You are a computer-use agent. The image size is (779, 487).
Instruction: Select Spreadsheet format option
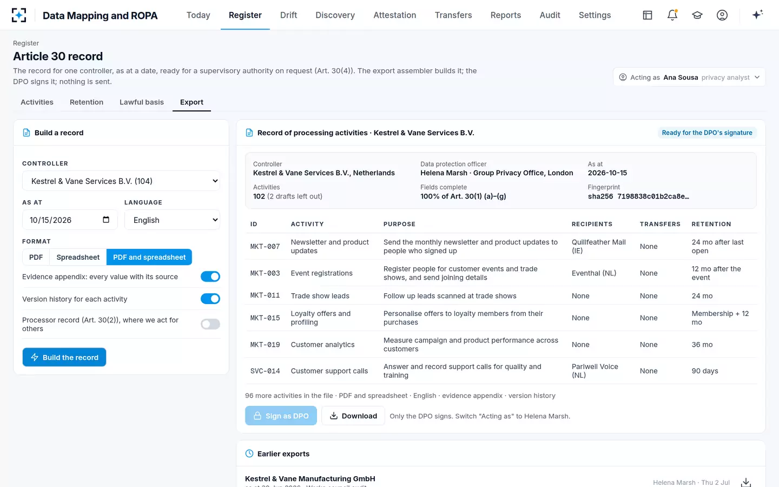click(x=78, y=257)
